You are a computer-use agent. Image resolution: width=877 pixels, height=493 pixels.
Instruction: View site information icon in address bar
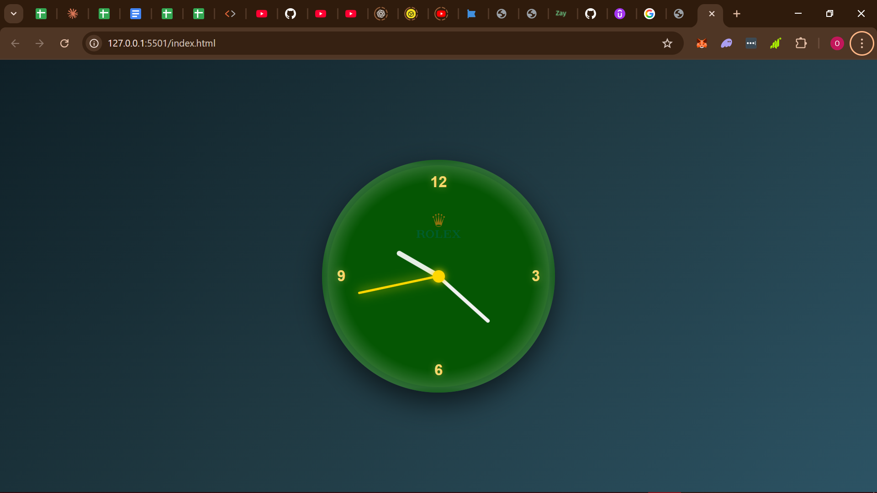(94, 43)
